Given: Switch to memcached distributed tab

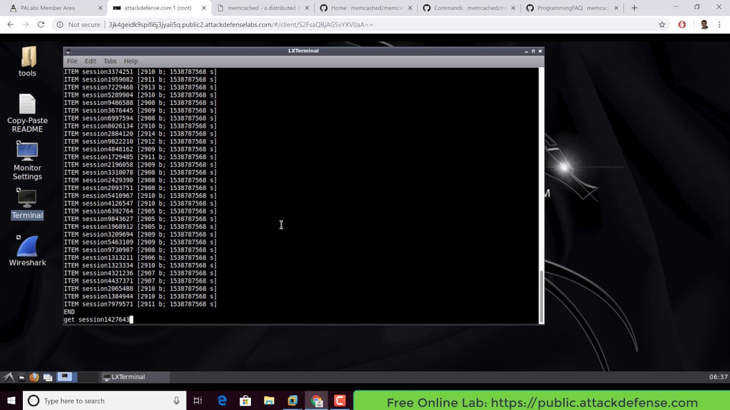Looking at the screenshot, I should click(262, 8).
